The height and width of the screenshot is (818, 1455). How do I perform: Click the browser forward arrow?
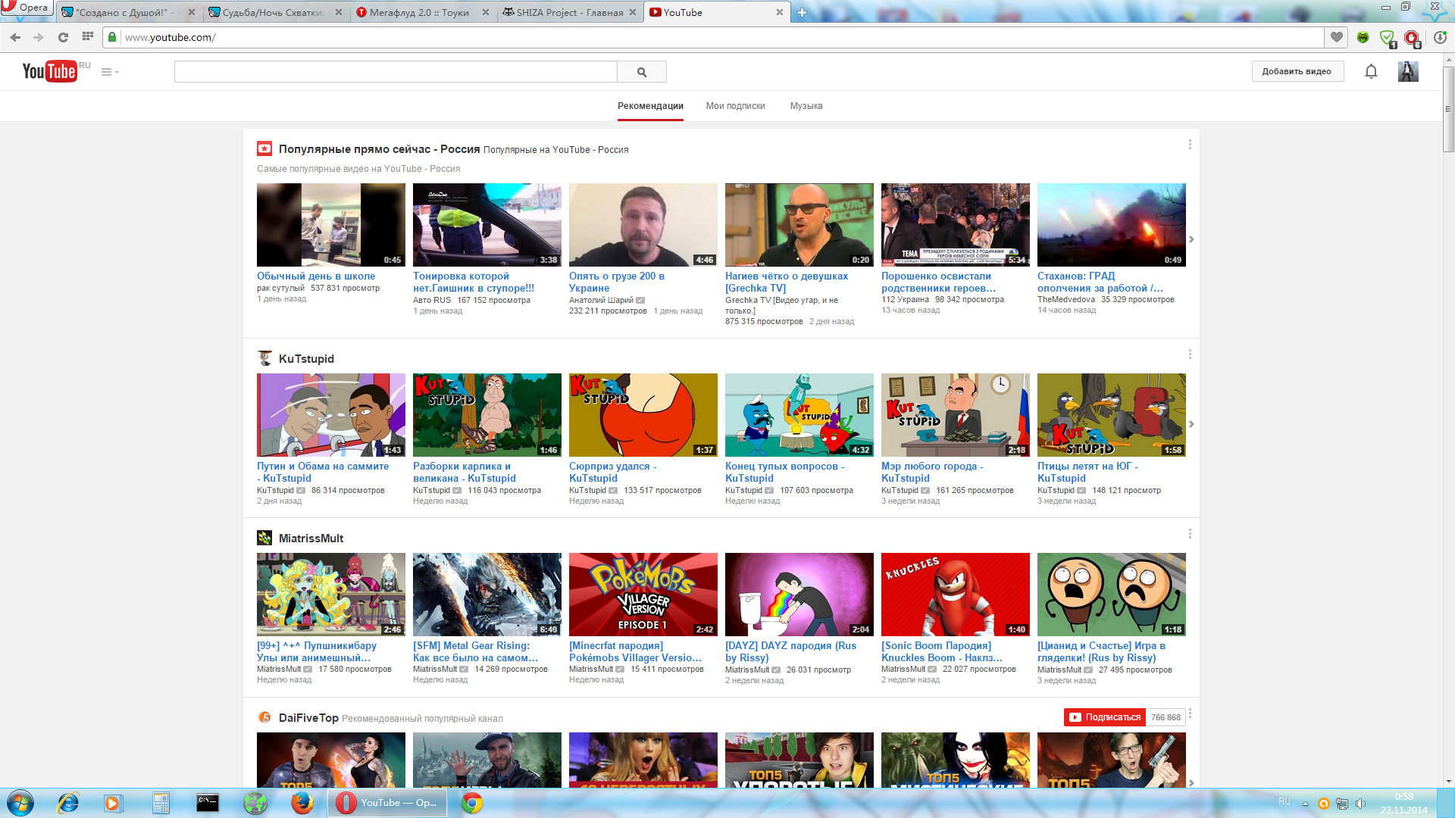click(x=39, y=37)
